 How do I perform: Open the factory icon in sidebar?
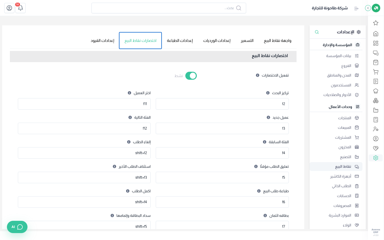point(376,110)
